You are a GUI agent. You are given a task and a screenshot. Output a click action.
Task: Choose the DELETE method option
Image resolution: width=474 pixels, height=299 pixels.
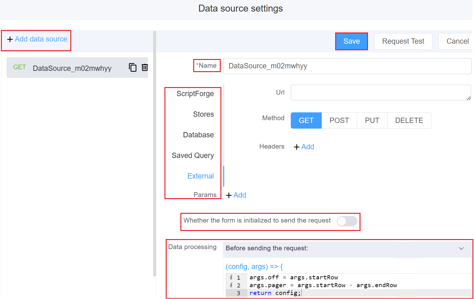(x=409, y=120)
